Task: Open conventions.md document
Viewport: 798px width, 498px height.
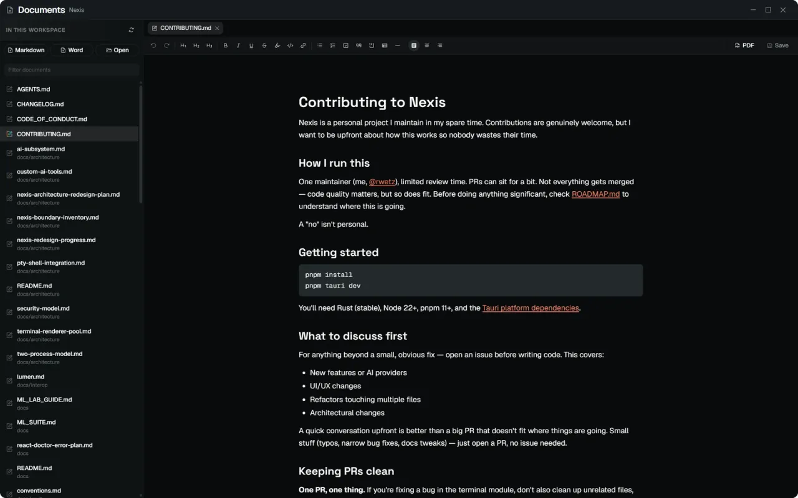Action: 69,492
